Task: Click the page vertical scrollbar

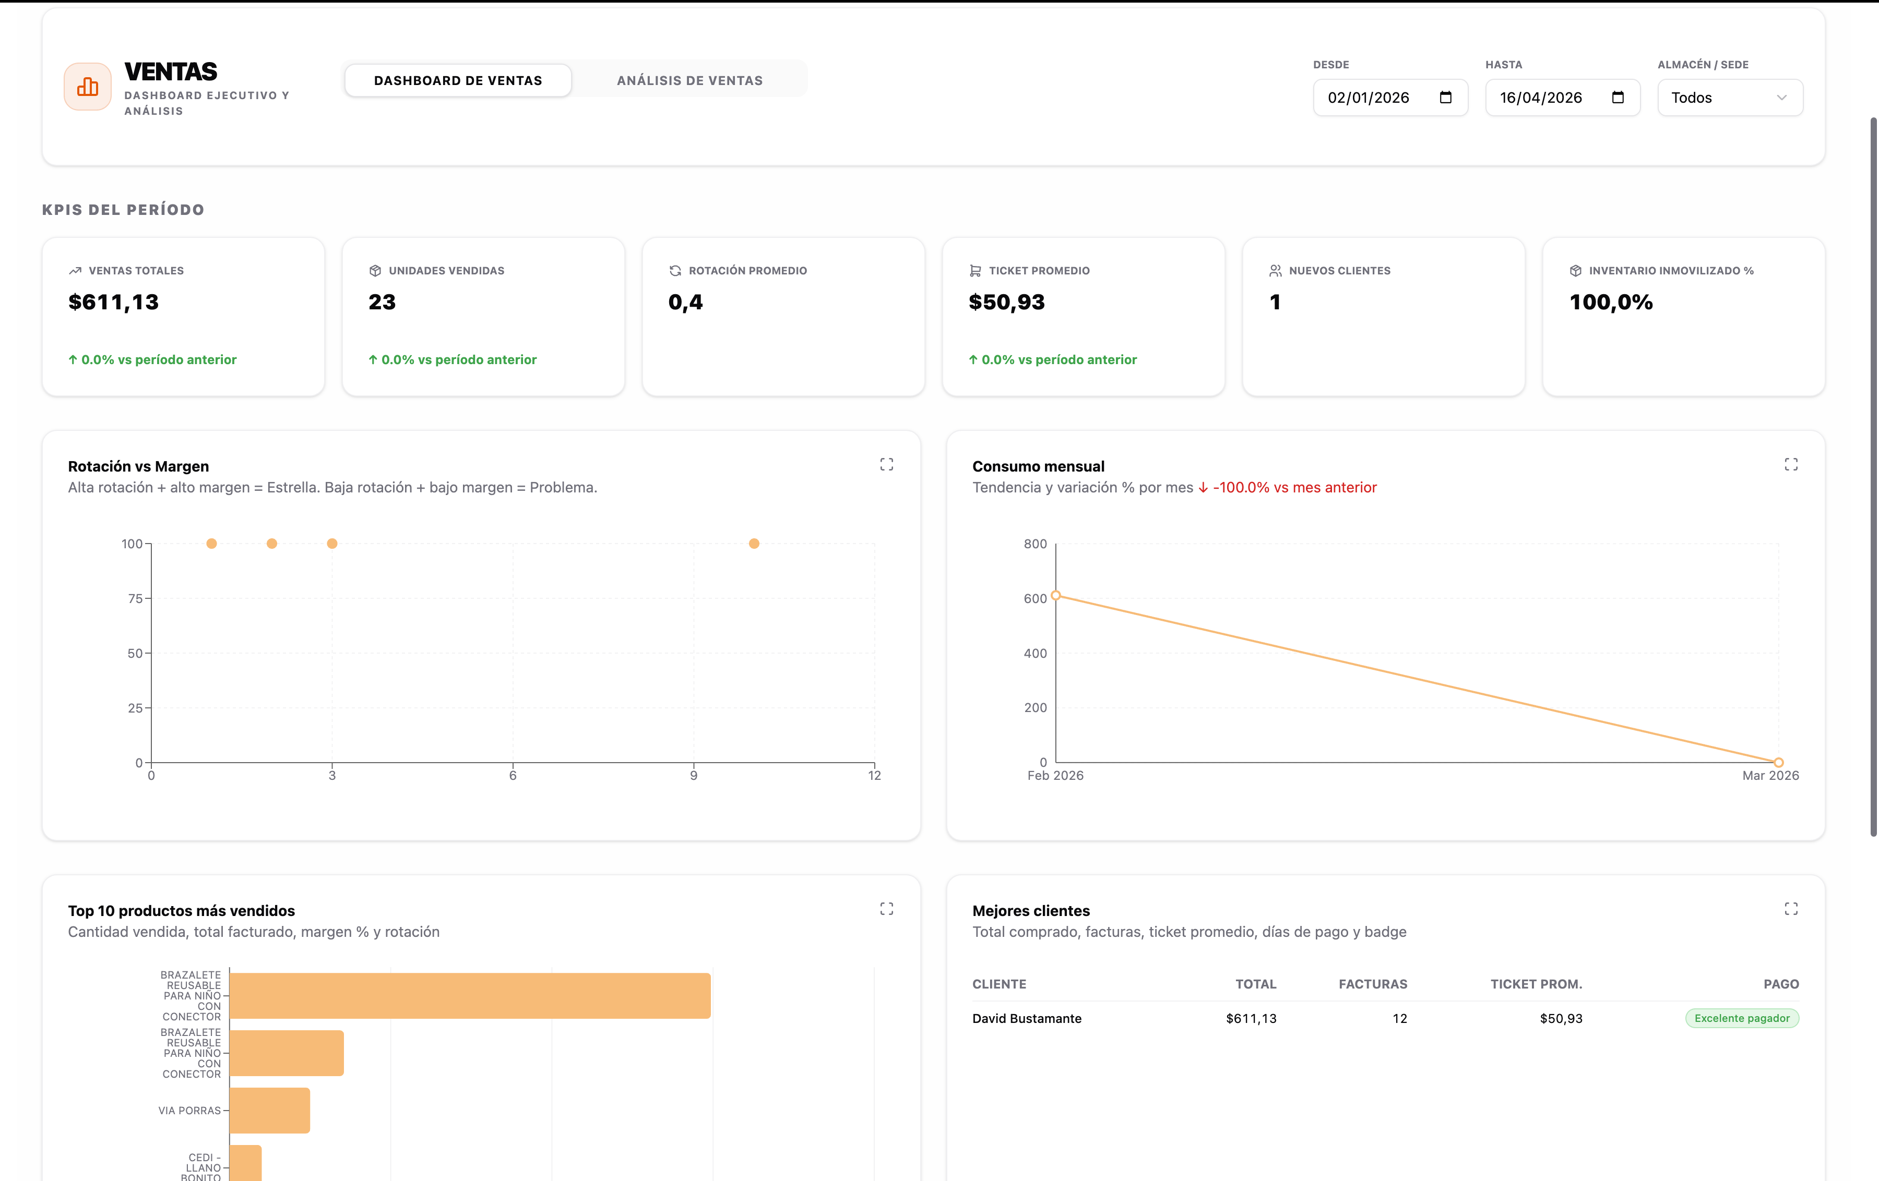Action: tap(1873, 477)
